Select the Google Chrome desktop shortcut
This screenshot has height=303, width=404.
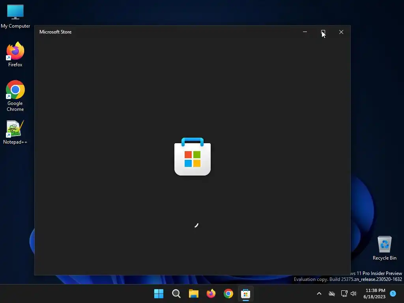click(x=15, y=96)
